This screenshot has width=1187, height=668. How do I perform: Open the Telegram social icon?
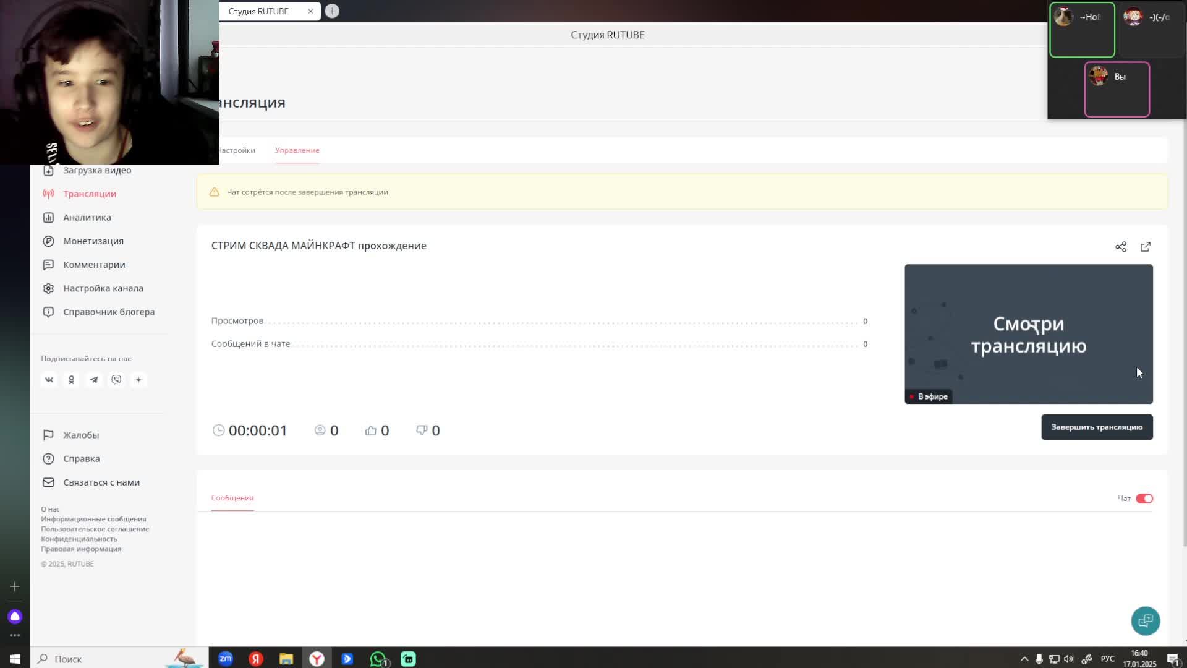[94, 380]
